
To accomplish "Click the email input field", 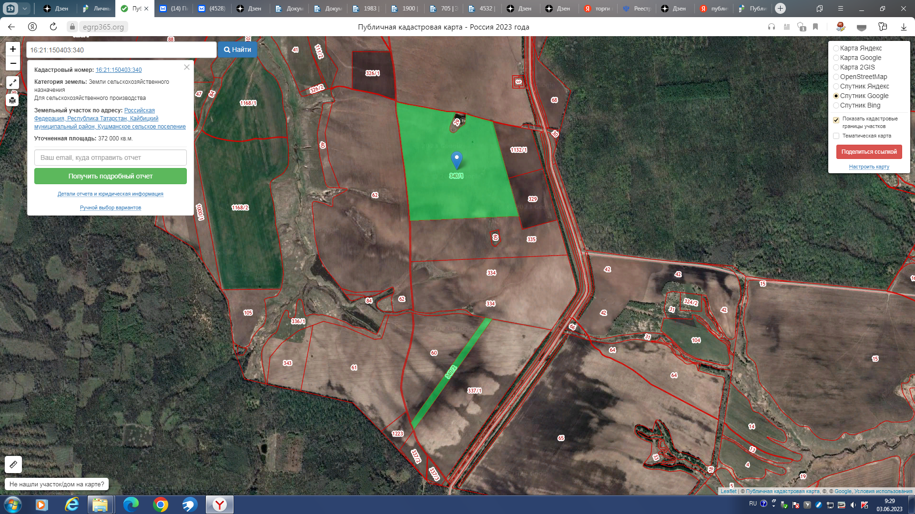I will pyautogui.click(x=111, y=158).
